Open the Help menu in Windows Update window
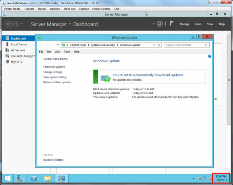233x185 pixels. click(77, 52)
